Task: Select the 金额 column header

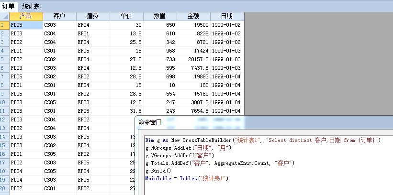Action: pos(193,17)
